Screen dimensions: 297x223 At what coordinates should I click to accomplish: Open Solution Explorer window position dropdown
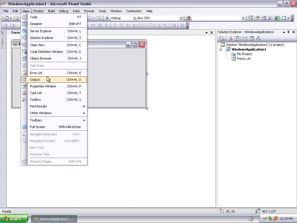pyautogui.click(x=284, y=32)
